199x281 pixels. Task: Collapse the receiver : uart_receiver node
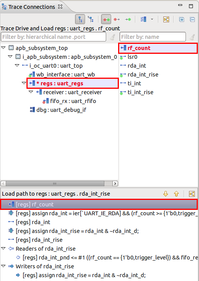31,92
